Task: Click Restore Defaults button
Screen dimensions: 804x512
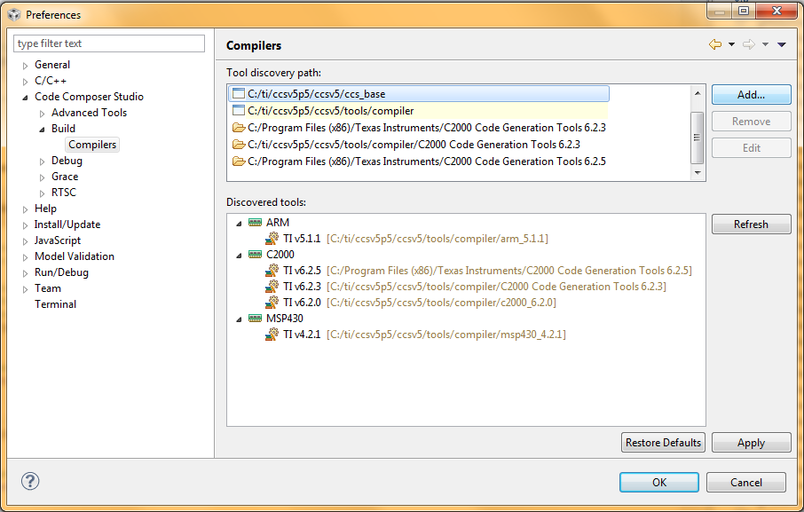Action: (x=663, y=442)
